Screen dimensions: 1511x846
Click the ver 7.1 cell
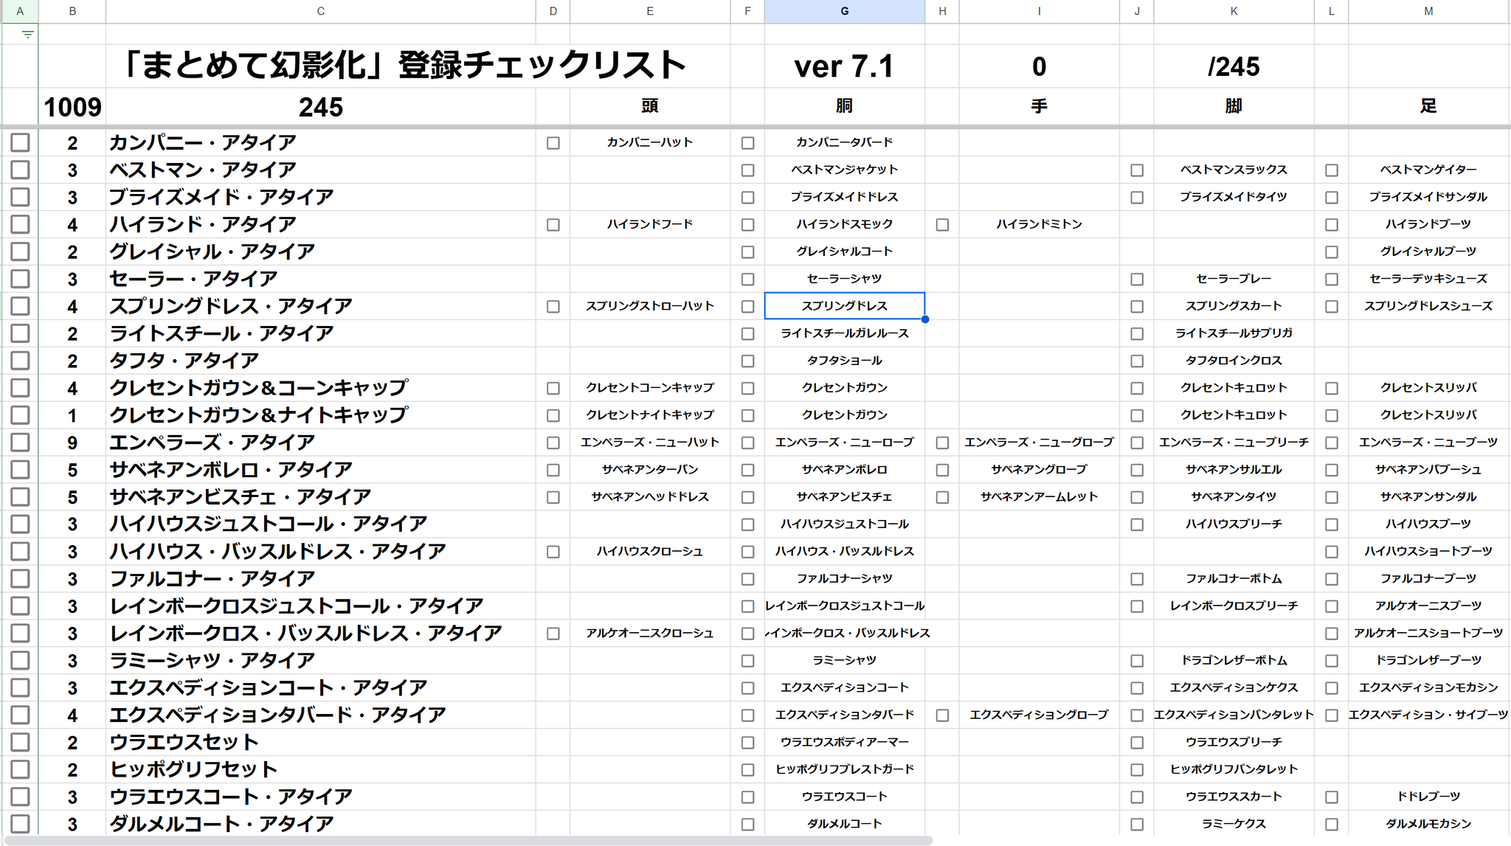pos(844,66)
